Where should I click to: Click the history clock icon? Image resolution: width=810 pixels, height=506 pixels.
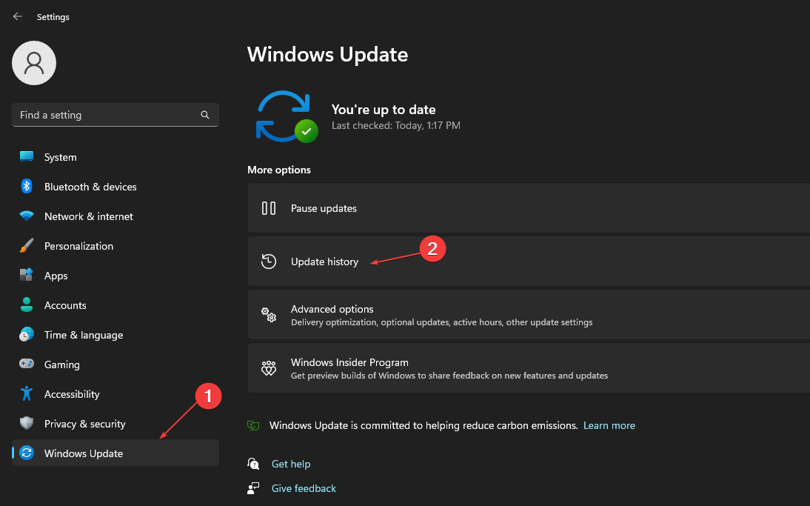tap(269, 262)
